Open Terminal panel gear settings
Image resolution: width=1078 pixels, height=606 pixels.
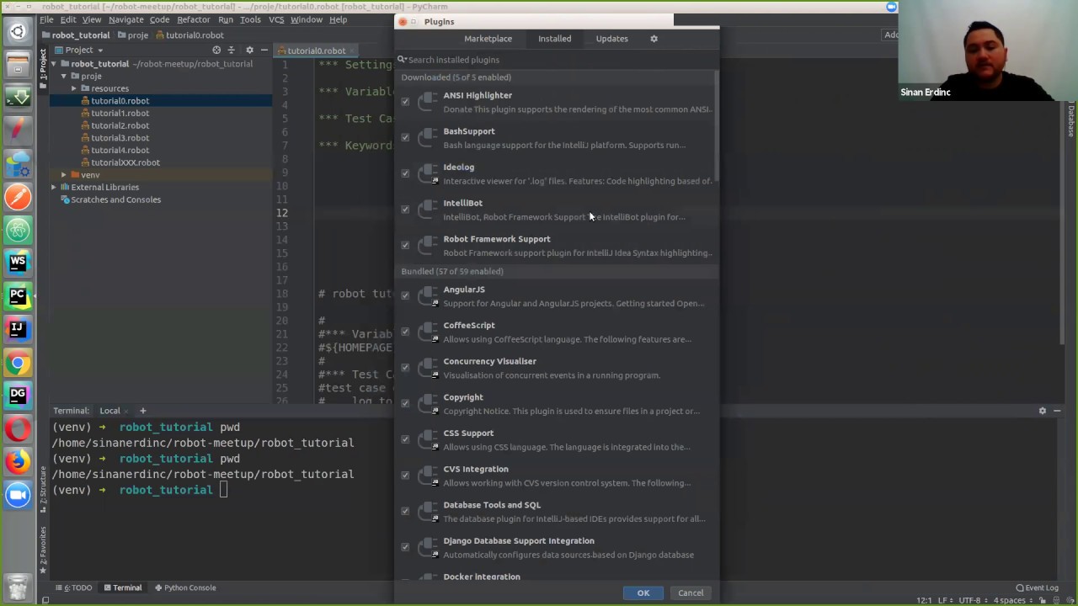click(x=1043, y=411)
